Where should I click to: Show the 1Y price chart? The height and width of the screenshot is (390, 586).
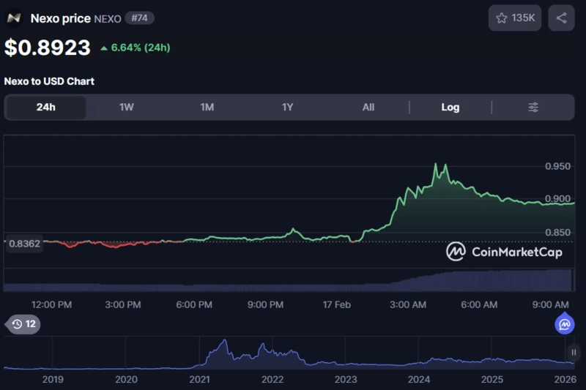click(288, 108)
